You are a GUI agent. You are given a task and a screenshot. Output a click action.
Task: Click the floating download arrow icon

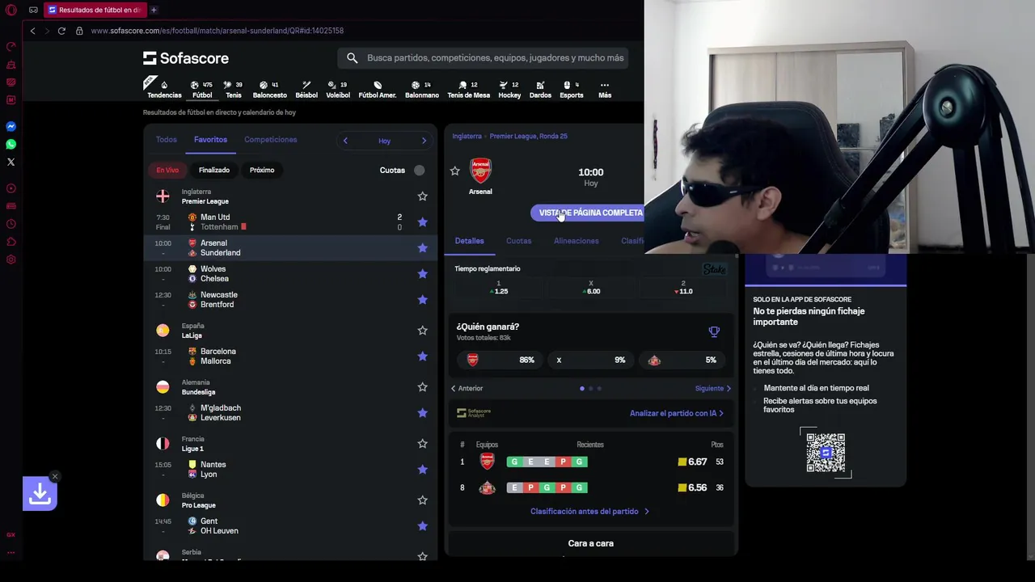(x=40, y=494)
